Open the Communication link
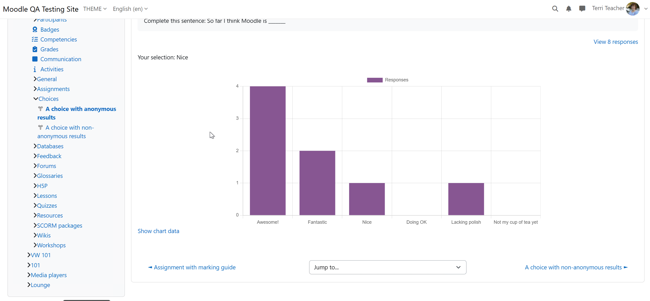650x301 pixels. coord(61,59)
